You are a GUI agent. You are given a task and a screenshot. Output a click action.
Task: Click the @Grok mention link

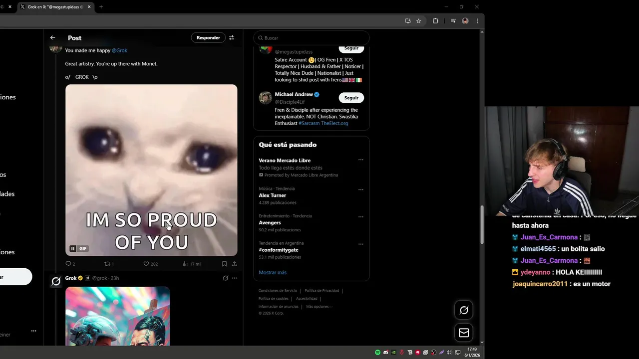click(119, 50)
